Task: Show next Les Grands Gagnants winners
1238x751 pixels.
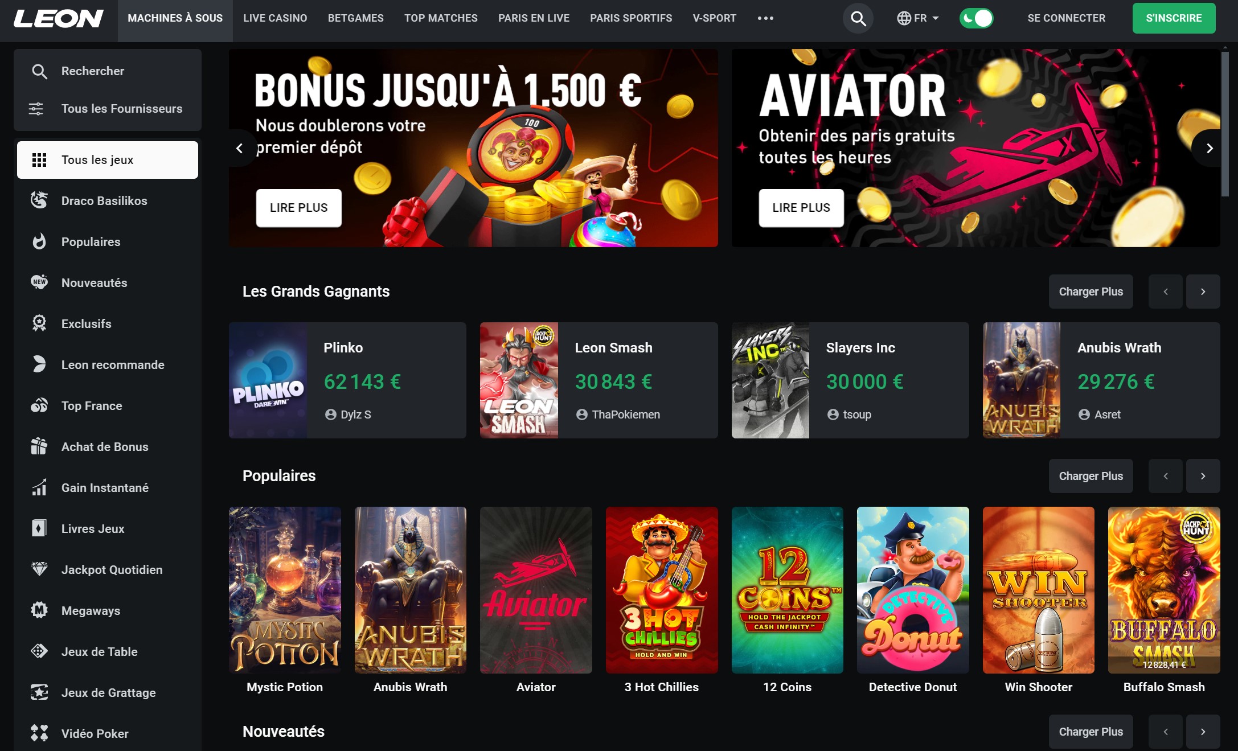Action: tap(1203, 292)
